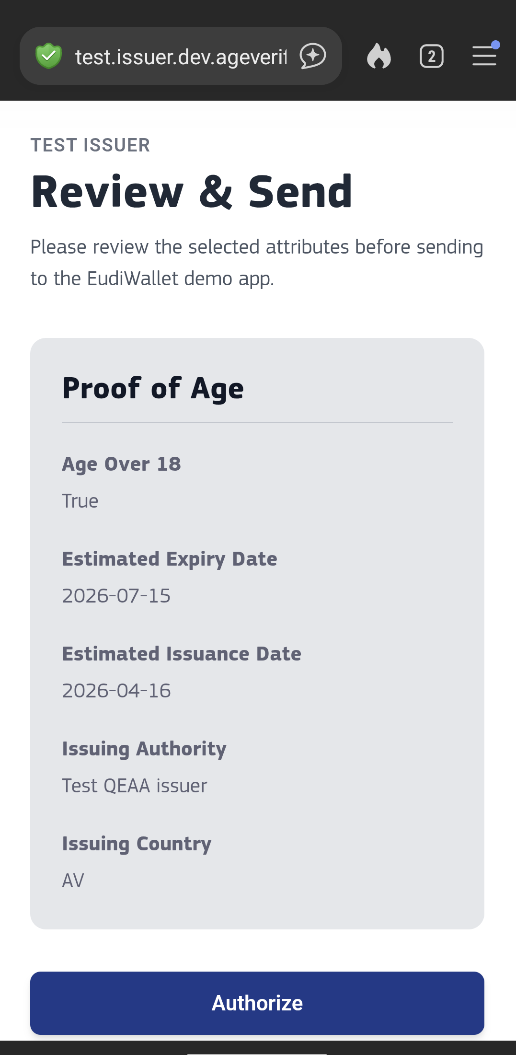
Task: Open the AI chat icon in address bar
Action: pyautogui.click(x=313, y=56)
